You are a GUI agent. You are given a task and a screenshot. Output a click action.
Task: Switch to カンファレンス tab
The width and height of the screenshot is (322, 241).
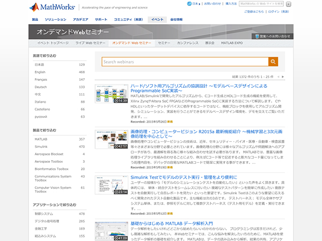(x=188, y=43)
